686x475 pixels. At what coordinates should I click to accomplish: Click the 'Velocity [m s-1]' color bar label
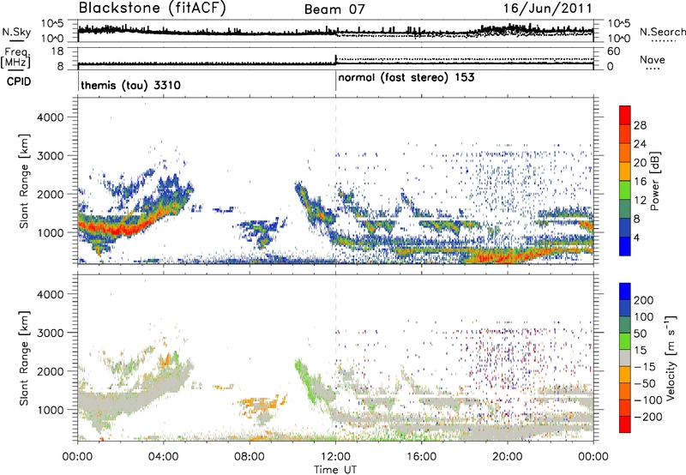pyautogui.click(x=671, y=358)
